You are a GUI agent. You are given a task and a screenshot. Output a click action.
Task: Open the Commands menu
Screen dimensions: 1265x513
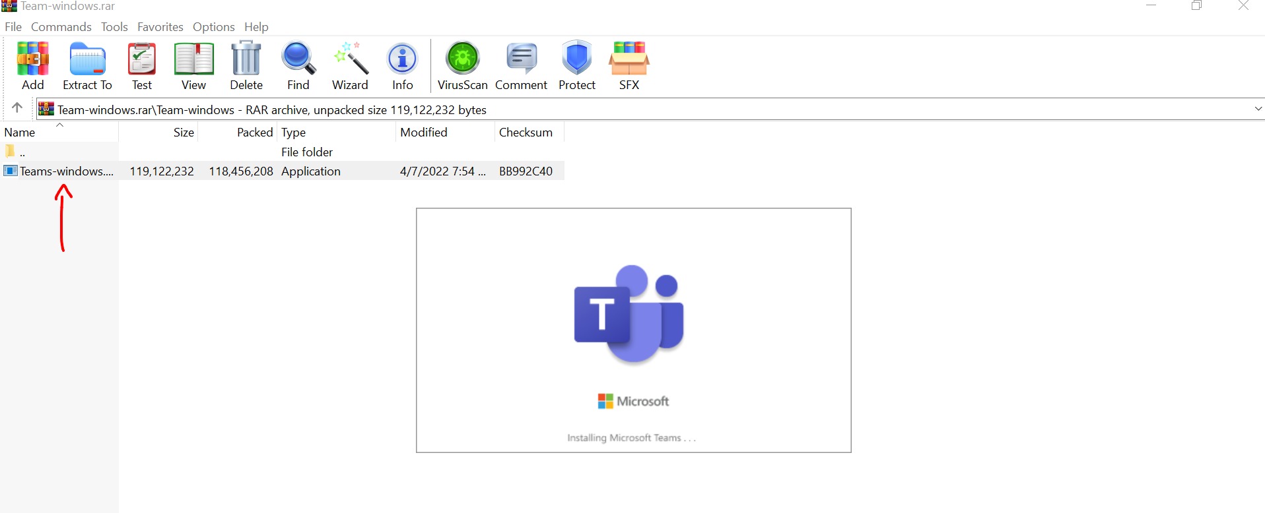[x=61, y=27]
